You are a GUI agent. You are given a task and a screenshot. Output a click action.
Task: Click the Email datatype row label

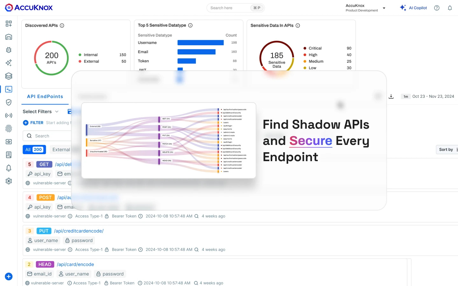click(x=143, y=52)
